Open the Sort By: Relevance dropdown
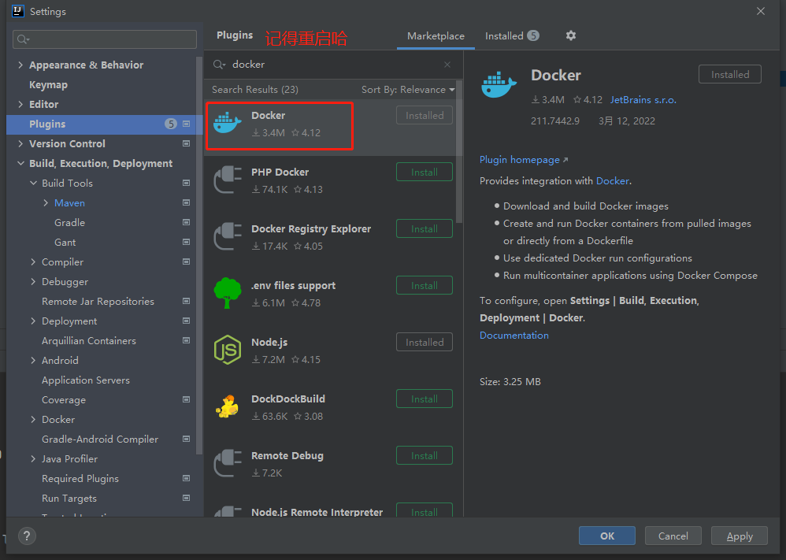Image resolution: width=786 pixels, height=560 pixels. (408, 89)
